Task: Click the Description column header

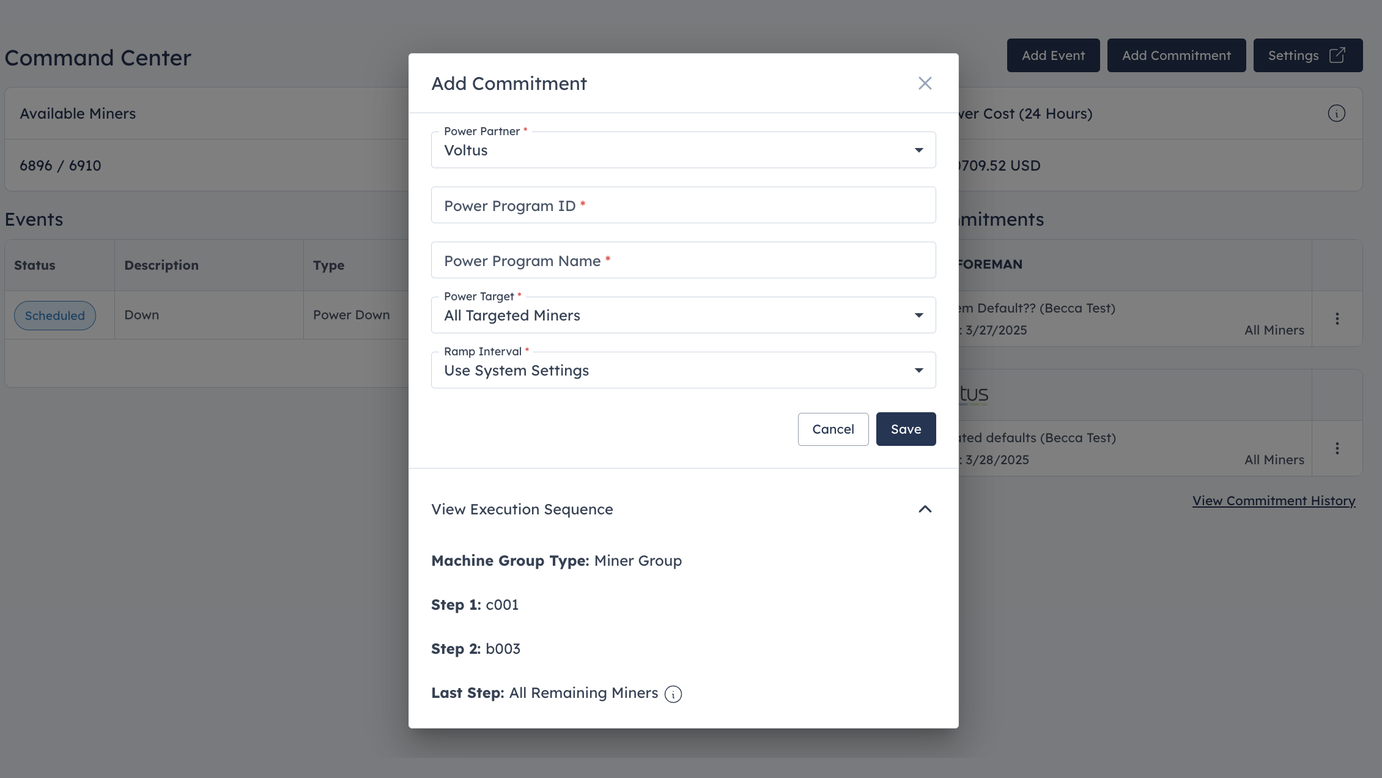Action: click(x=161, y=265)
